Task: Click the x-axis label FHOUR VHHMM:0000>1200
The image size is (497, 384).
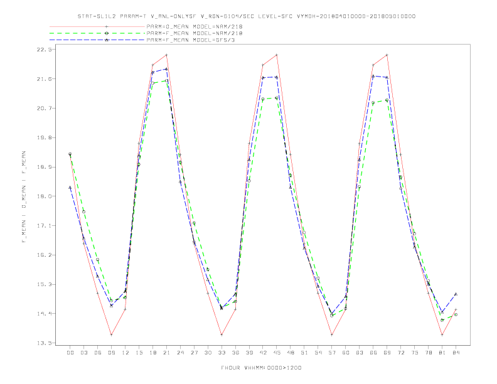Action: (261, 368)
